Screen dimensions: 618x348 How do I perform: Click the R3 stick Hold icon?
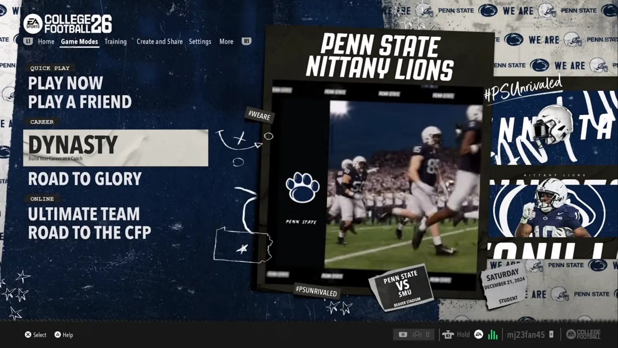pos(448,335)
